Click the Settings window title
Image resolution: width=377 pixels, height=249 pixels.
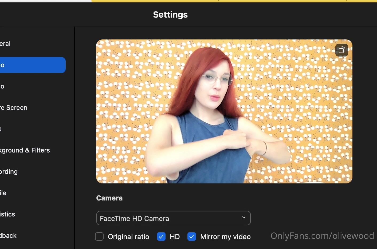[x=170, y=15]
